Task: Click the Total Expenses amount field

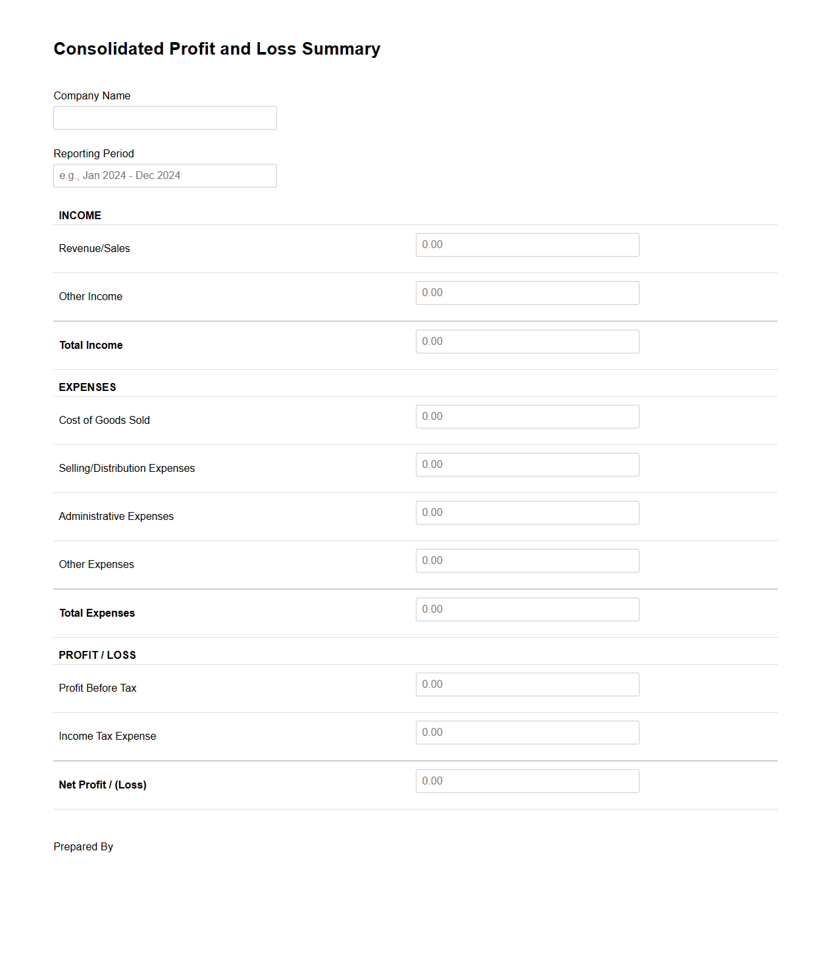Action: click(526, 609)
